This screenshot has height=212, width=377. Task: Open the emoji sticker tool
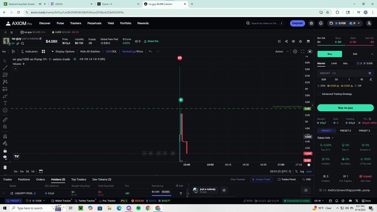click(x=5, y=110)
